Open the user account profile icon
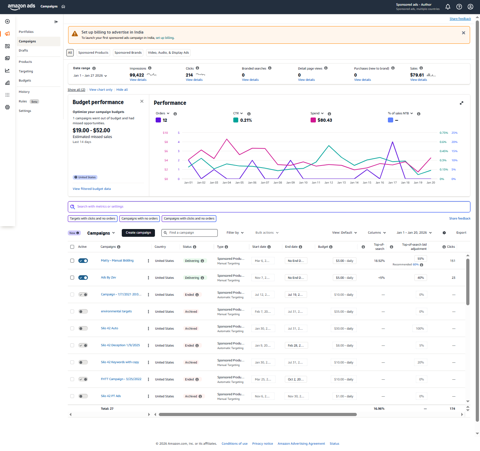 (x=470, y=7)
